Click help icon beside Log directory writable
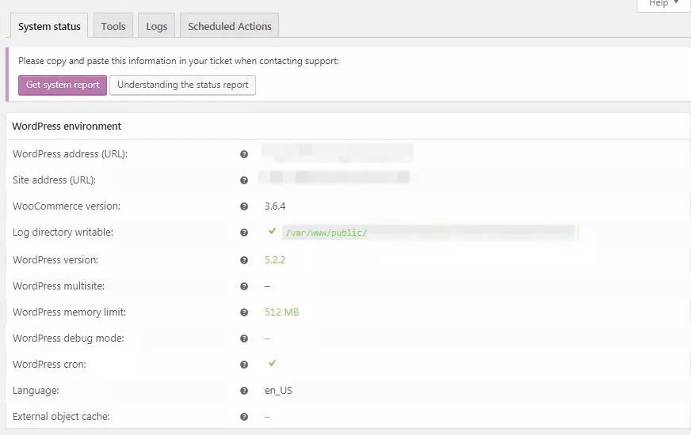 [x=244, y=233]
